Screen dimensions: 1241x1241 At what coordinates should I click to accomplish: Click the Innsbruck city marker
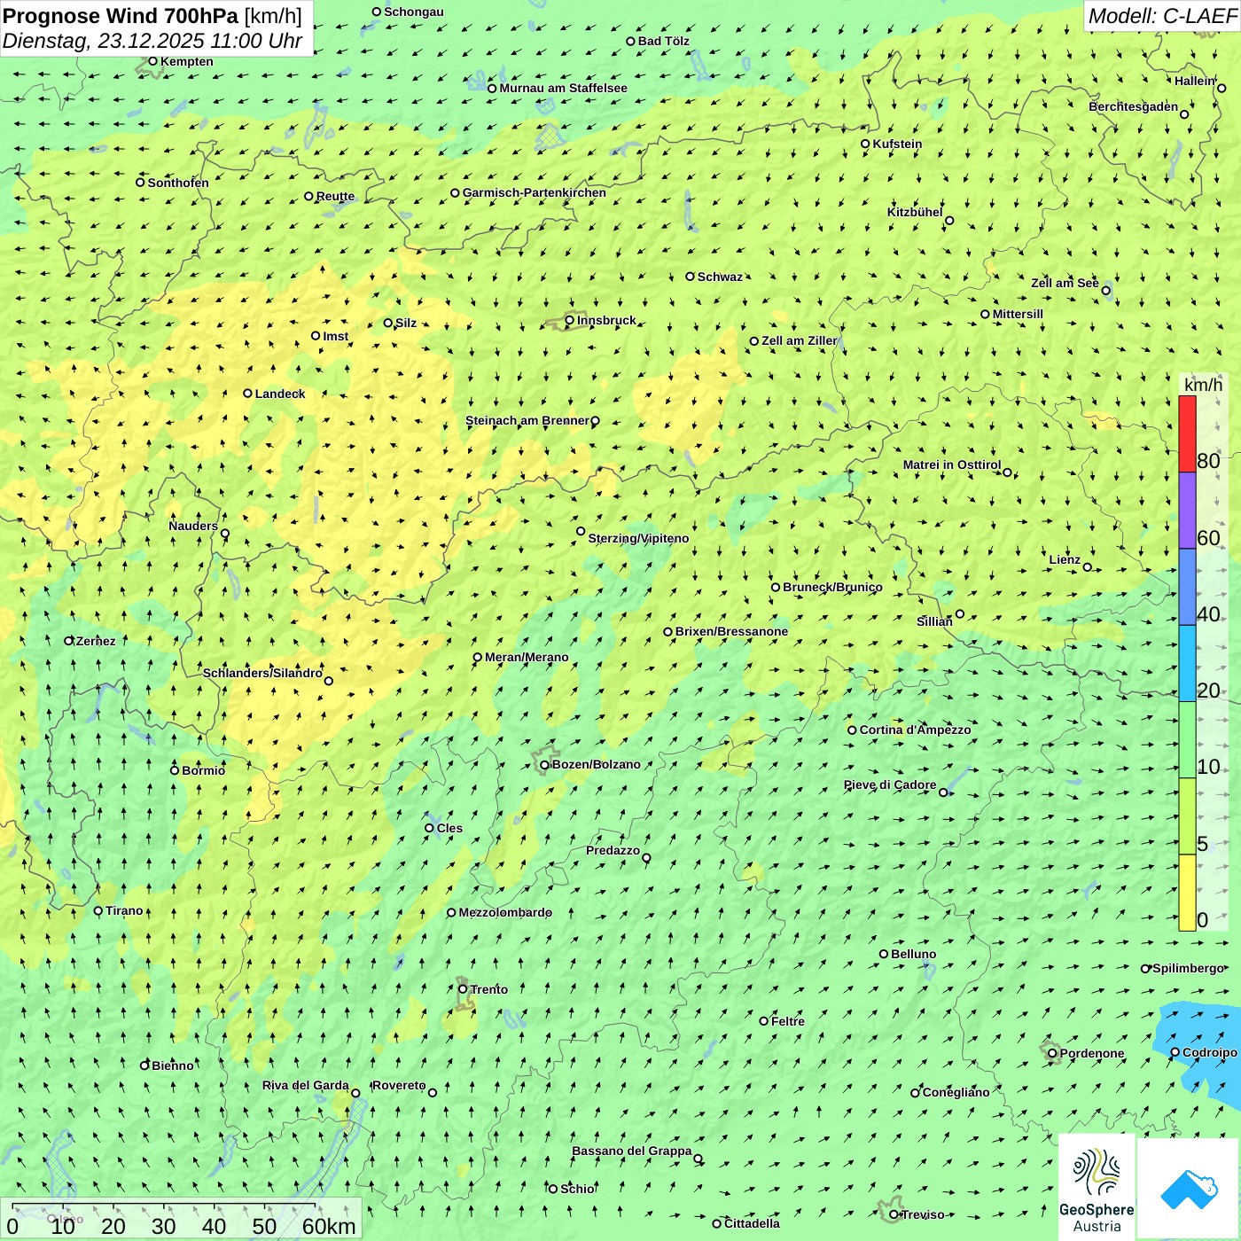tap(570, 320)
